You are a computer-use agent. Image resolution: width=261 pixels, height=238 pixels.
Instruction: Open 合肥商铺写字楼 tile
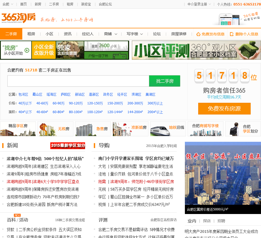206,129
